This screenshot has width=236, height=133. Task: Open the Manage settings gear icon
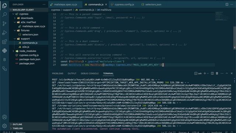tap(4, 126)
